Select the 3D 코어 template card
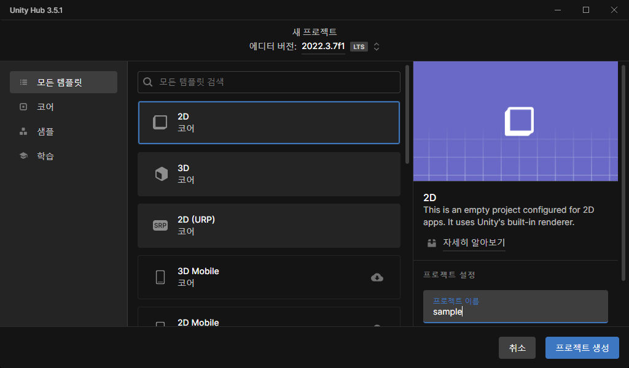 point(269,174)
